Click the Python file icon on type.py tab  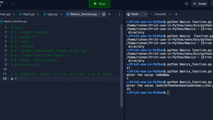pos(45,14)
